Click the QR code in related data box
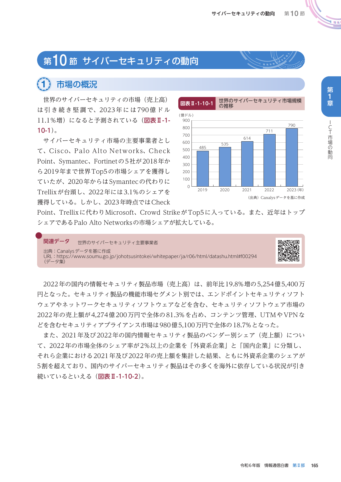 pyautogui.click(x=289, y=251)
